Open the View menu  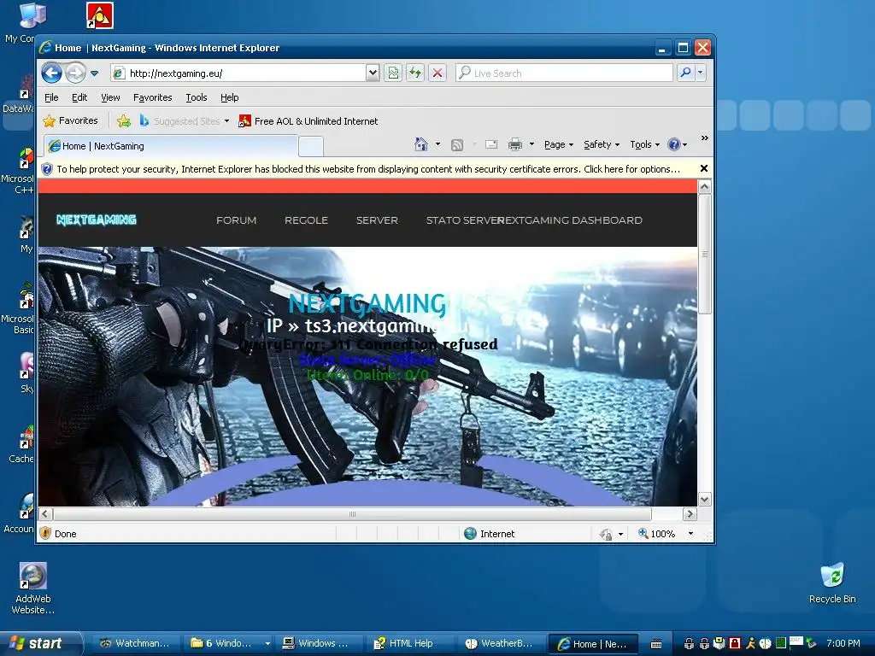[x=110, y=97]
